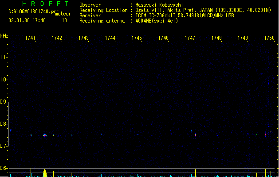
Task: Click the 1750 time axis marker
Action: 269,38
